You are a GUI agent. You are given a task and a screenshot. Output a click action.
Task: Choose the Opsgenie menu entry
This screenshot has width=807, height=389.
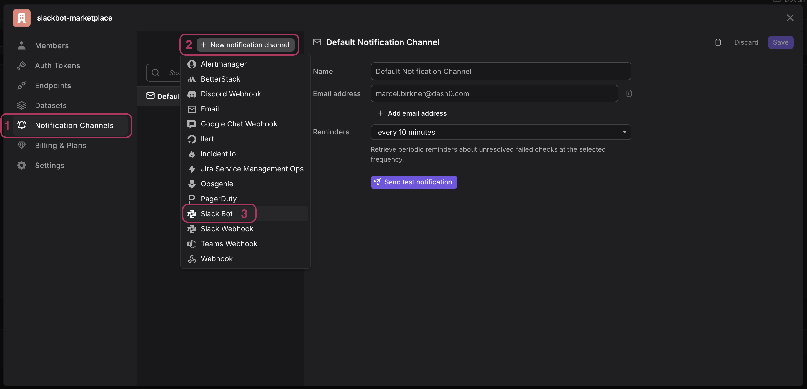tap(245, 184)
